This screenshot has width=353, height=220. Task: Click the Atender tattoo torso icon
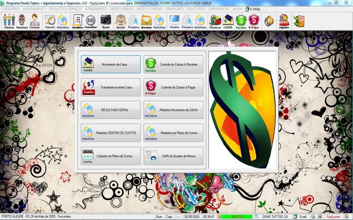click(x=120, y=21)
